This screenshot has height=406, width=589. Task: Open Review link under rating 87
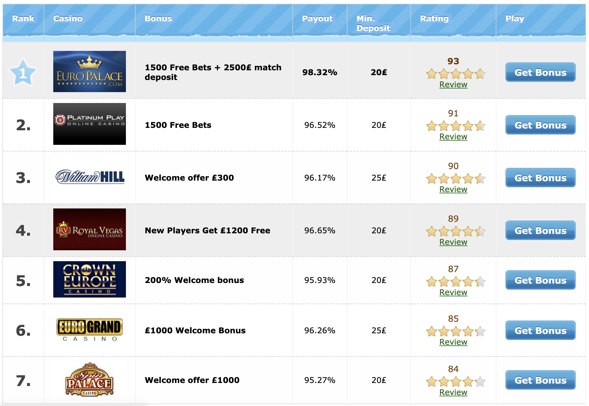[453, 292]
